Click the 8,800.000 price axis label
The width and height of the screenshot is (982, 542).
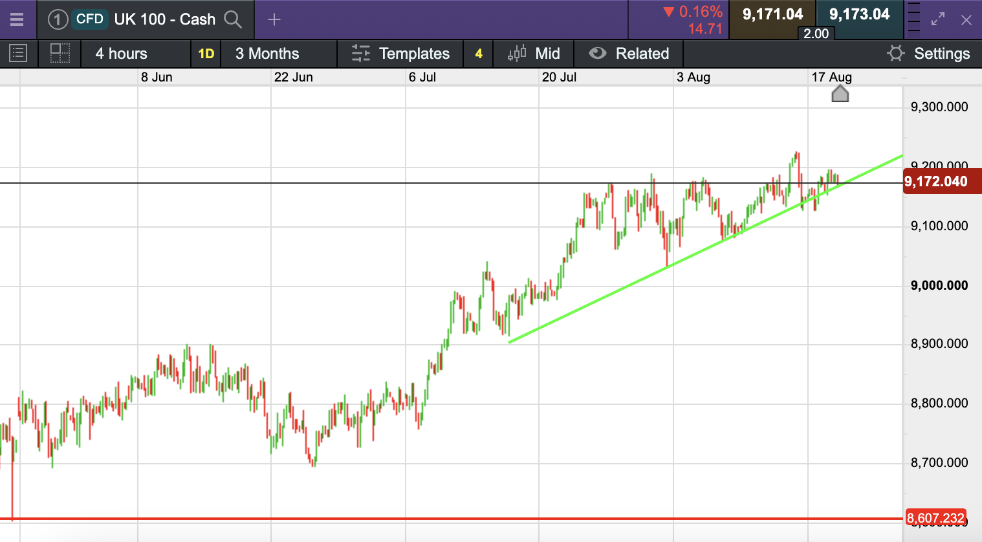(x=939, y=403)
